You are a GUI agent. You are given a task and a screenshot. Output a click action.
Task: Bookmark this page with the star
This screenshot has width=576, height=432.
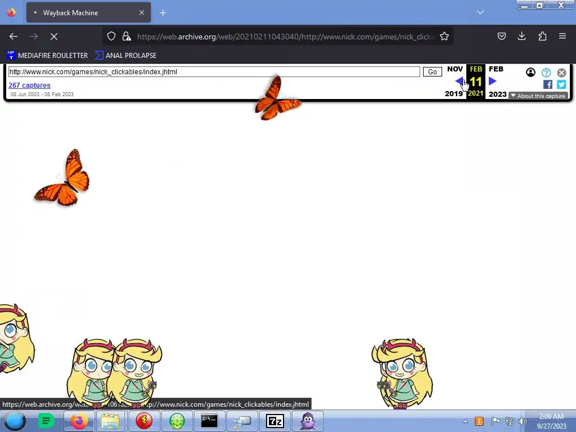444,37
